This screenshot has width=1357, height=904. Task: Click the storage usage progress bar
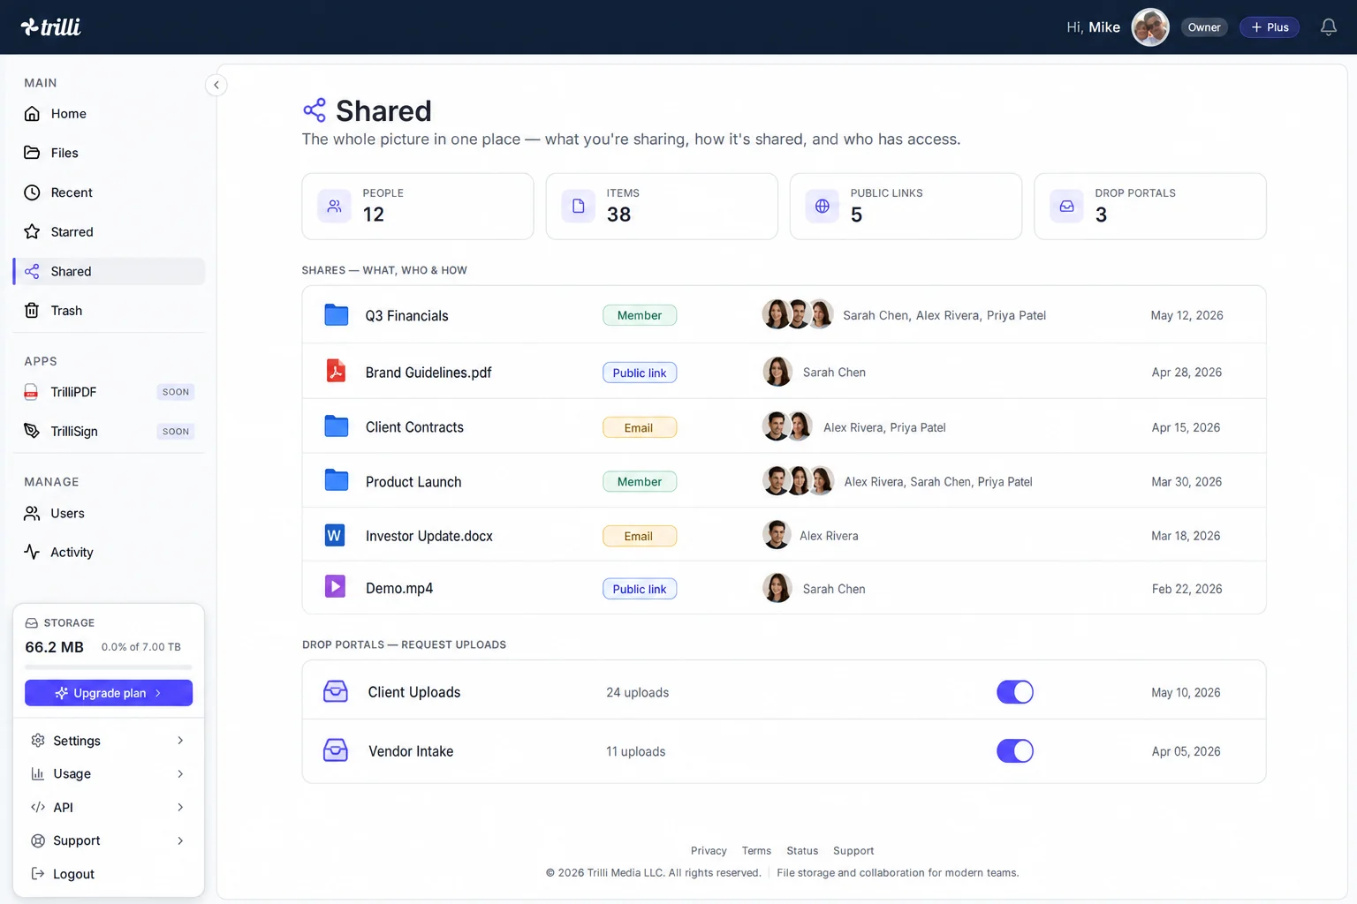(109, 667)
